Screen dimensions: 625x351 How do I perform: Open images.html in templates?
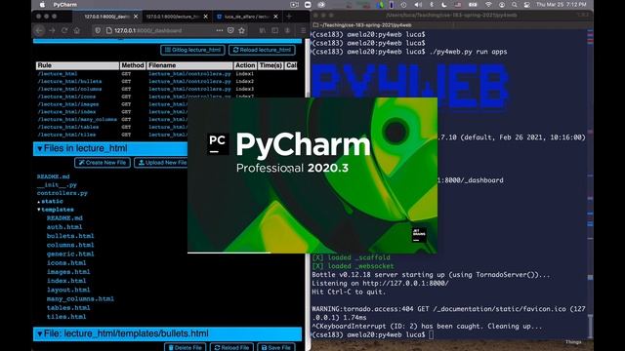point(68,272)
